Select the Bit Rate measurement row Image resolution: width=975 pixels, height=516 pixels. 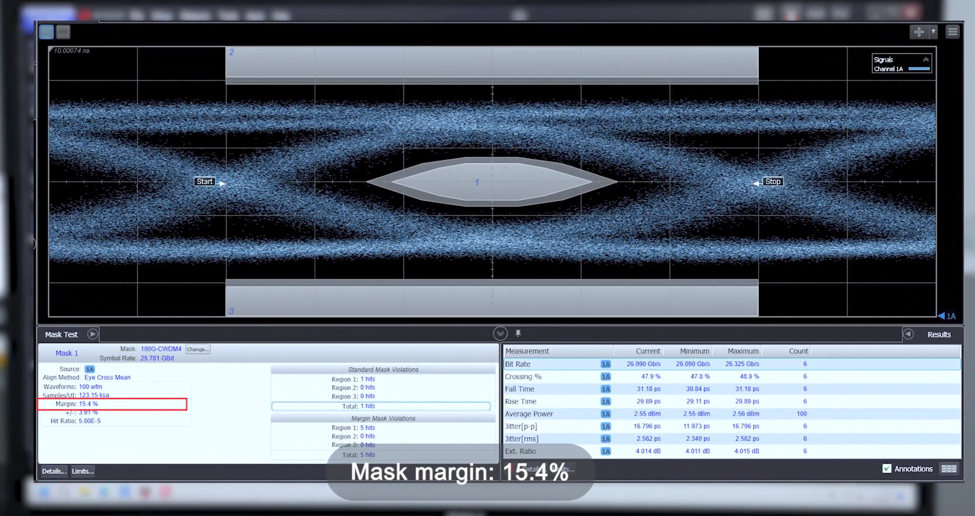coord(518,364)
